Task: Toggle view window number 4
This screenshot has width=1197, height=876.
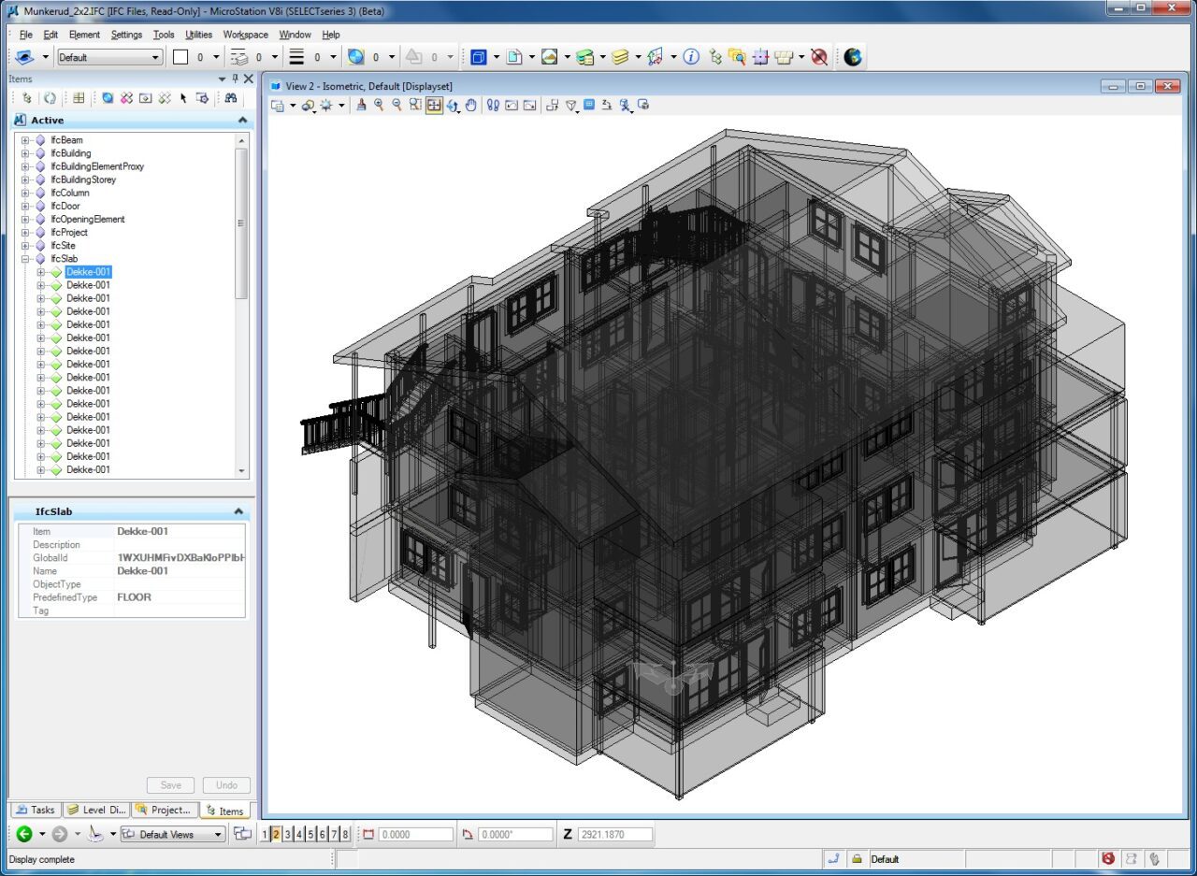Action: tap(299, 834)
